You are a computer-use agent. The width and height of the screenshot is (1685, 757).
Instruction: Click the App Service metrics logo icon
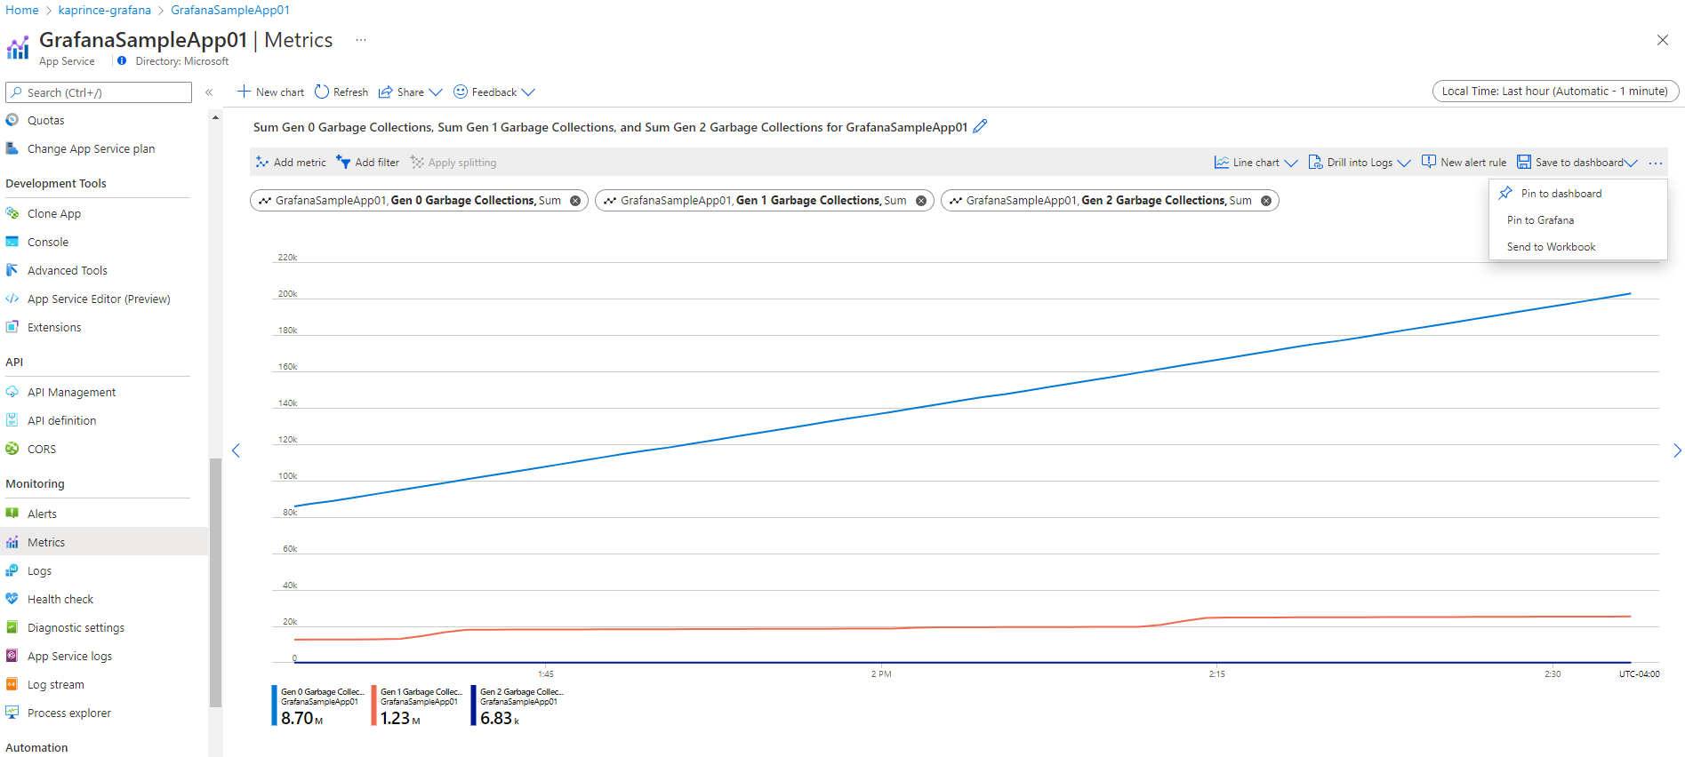18,47
